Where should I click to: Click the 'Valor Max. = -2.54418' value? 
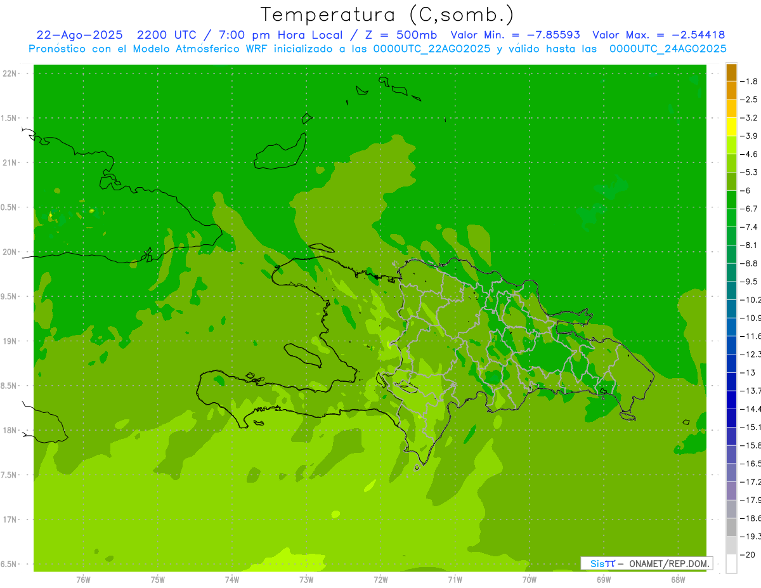click(659, 35)
